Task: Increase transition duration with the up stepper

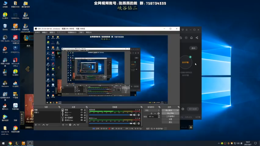Action: point(159,116)
